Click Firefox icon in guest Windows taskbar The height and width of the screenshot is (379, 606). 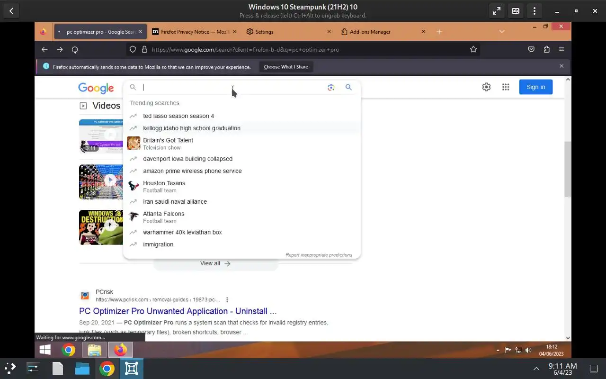tap(120, 350)
